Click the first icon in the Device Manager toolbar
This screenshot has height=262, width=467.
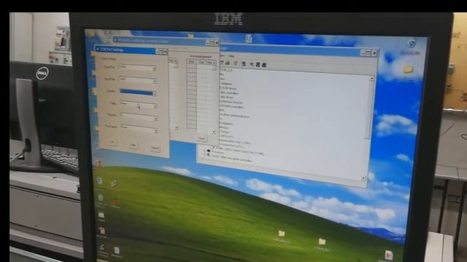pyautogui.click(x=222, y=63)
